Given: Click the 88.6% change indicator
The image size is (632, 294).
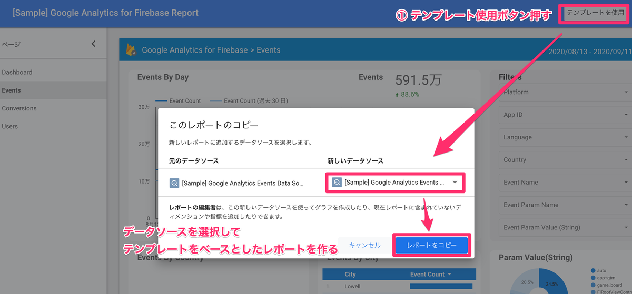Looking at the screenshot, I should tap(407, 95).
